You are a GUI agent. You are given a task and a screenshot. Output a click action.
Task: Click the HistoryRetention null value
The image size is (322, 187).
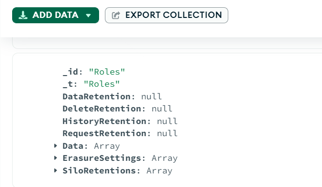(x=167, y=121)
